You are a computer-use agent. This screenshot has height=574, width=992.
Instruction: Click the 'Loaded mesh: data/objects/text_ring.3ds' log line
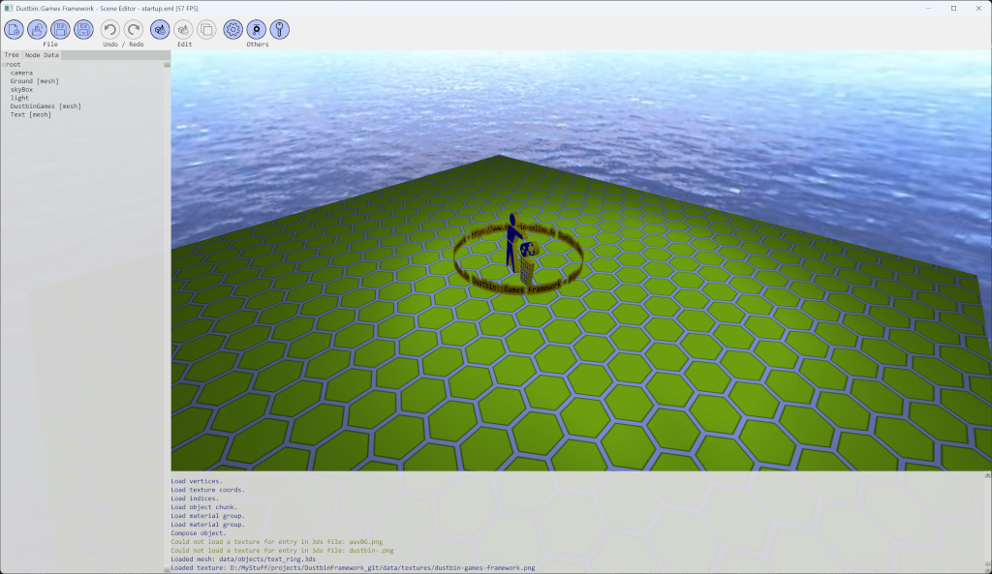(x=243, y=559)
